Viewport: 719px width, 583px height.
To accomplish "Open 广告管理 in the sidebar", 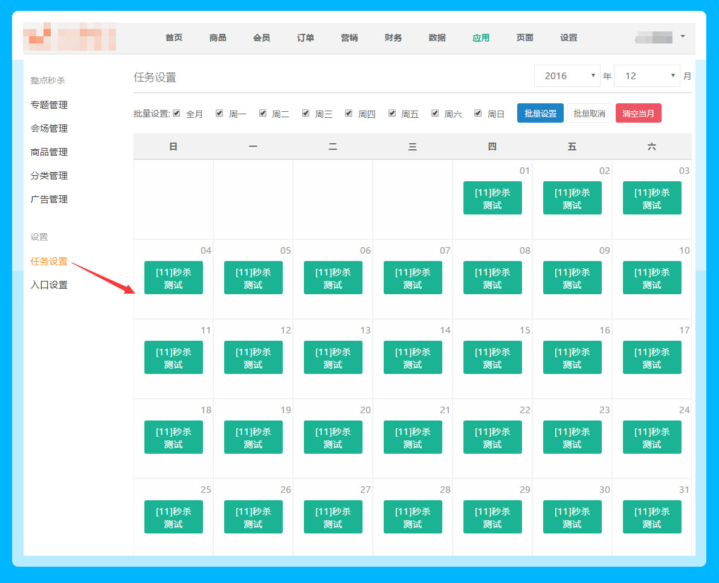I will point(49,199).
